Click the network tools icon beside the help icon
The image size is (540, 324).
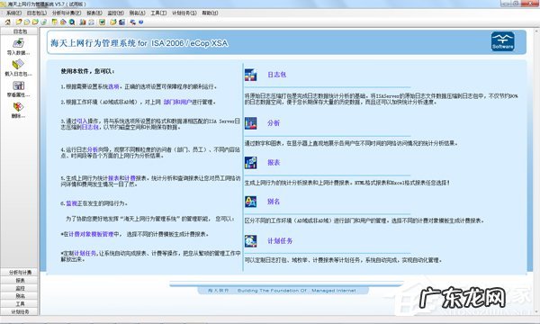(x=132, y=22)
